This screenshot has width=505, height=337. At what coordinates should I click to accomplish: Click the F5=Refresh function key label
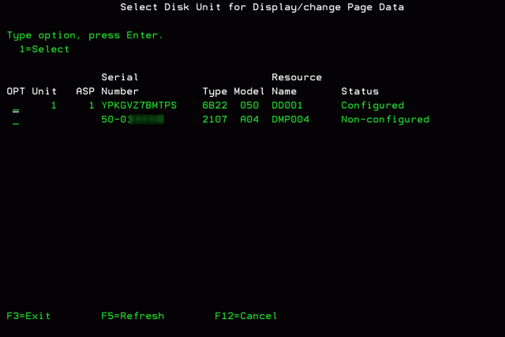coord(133,316)
